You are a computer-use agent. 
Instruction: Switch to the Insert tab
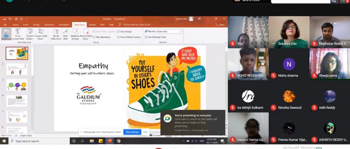point(26,25)
